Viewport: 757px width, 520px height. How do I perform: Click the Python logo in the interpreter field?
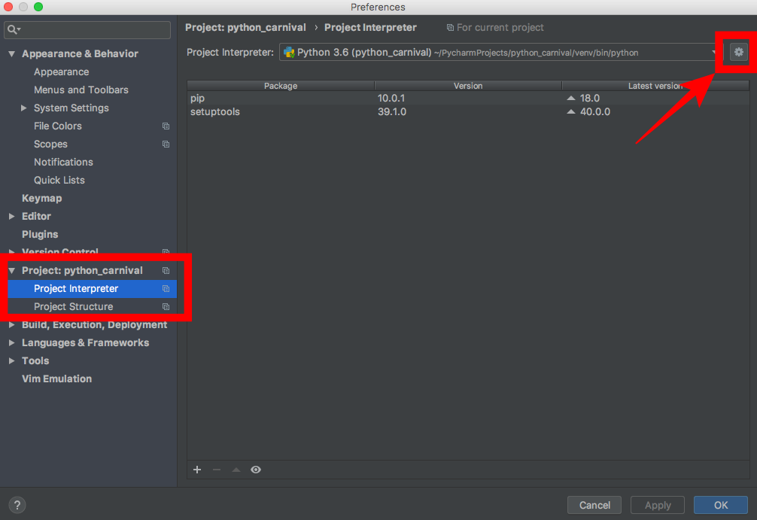(289, 52)
